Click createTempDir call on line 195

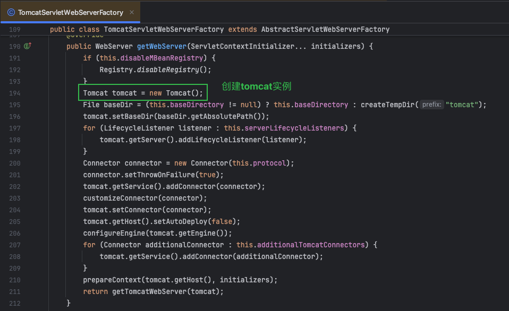click(x=387, y=105)
